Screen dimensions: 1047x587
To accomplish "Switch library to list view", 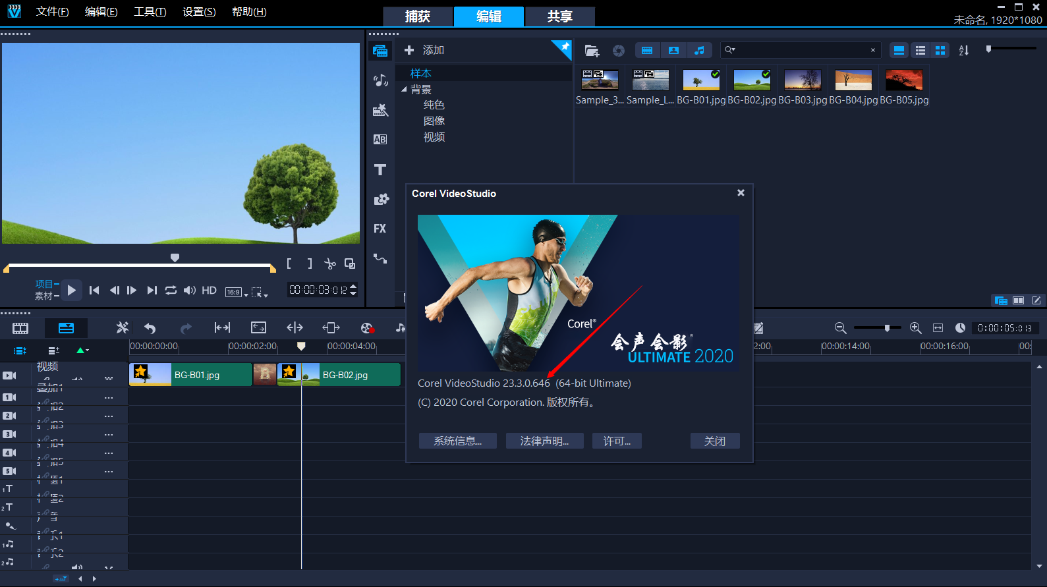I will pyautogui.click(x=920, y=50).
